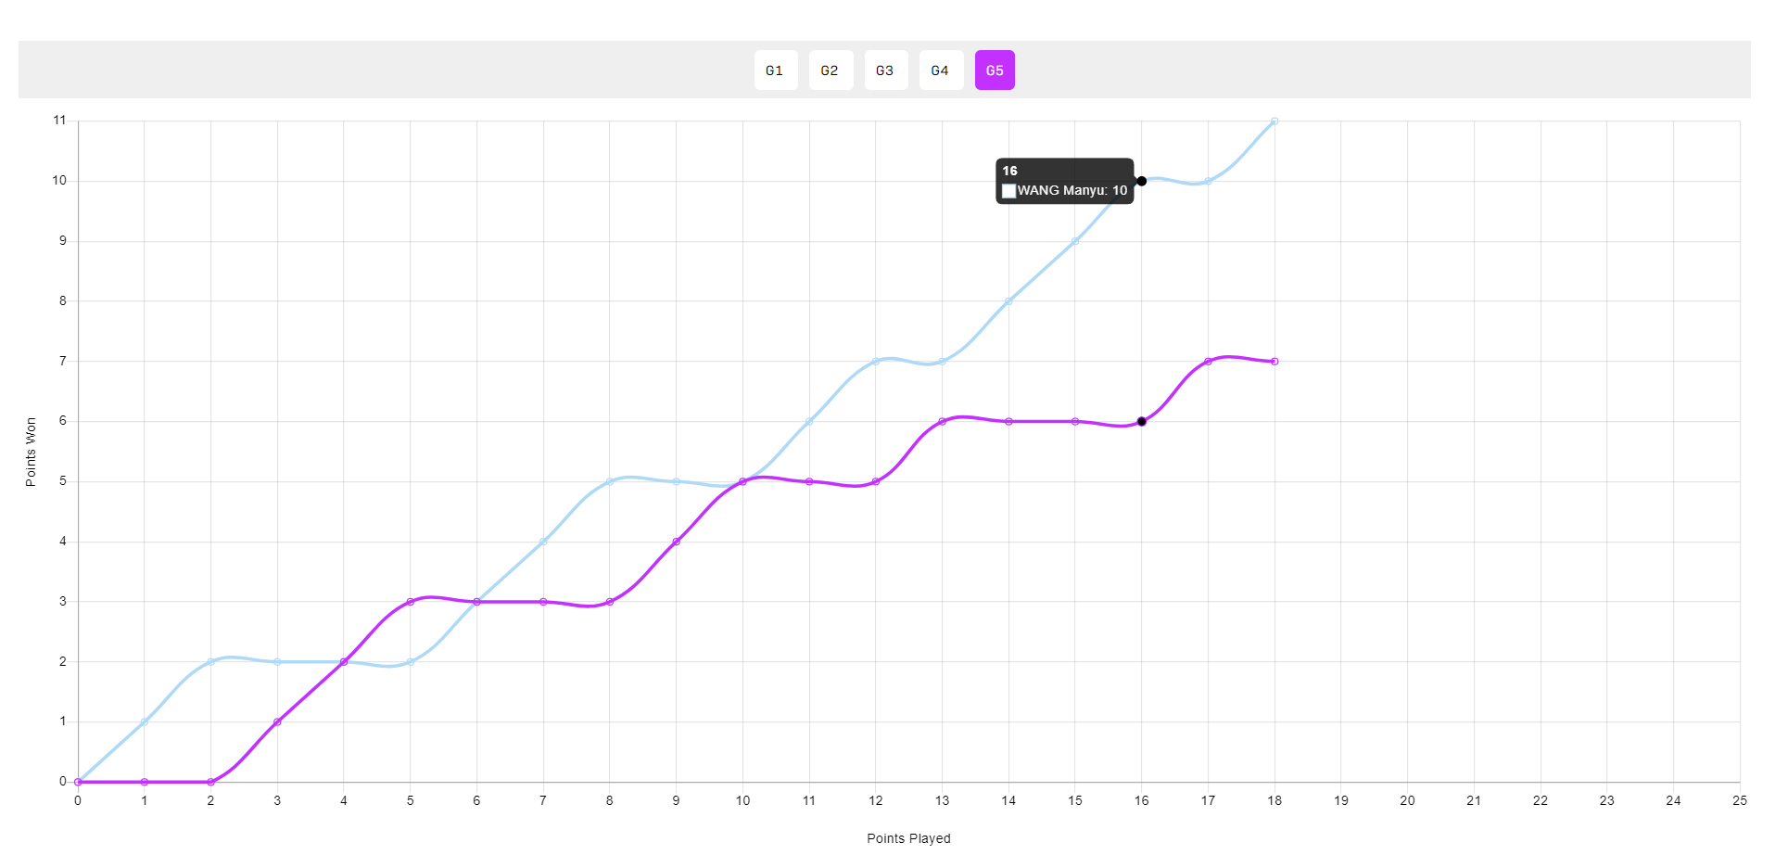Click the purple point at 3 points played

[x=277, y=721]
